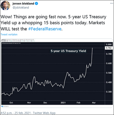Click the blue verified badge next to the name

36,4
